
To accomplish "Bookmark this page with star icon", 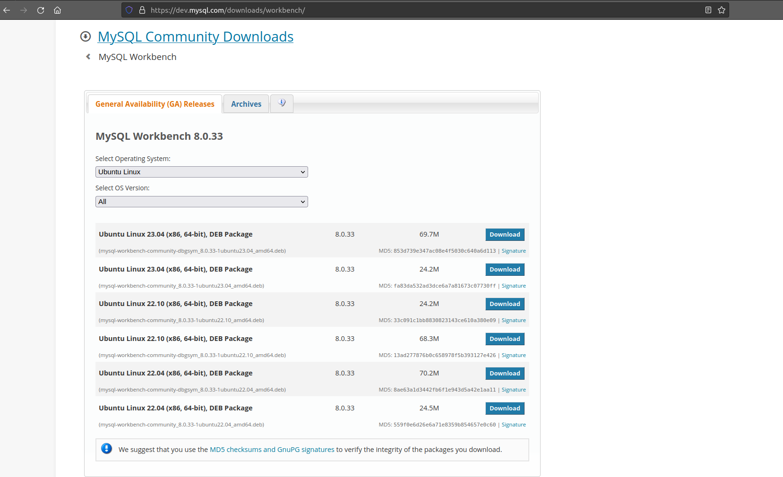I will click(x=722, y=10).
